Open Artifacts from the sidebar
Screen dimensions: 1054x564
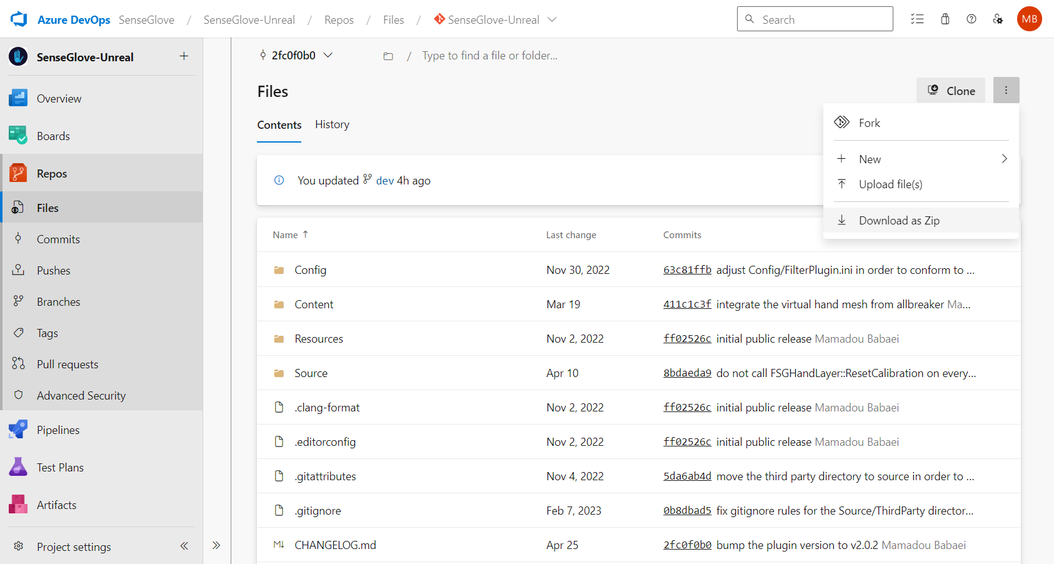point(56,505)
